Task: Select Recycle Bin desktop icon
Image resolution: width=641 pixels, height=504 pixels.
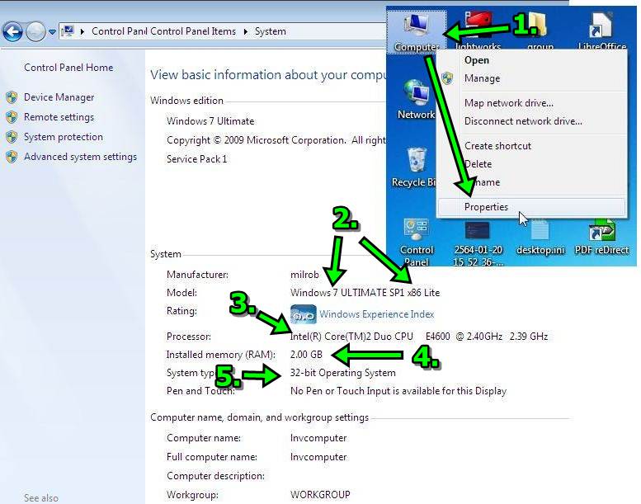Action: pyautogui.click(x=414, y=167)
